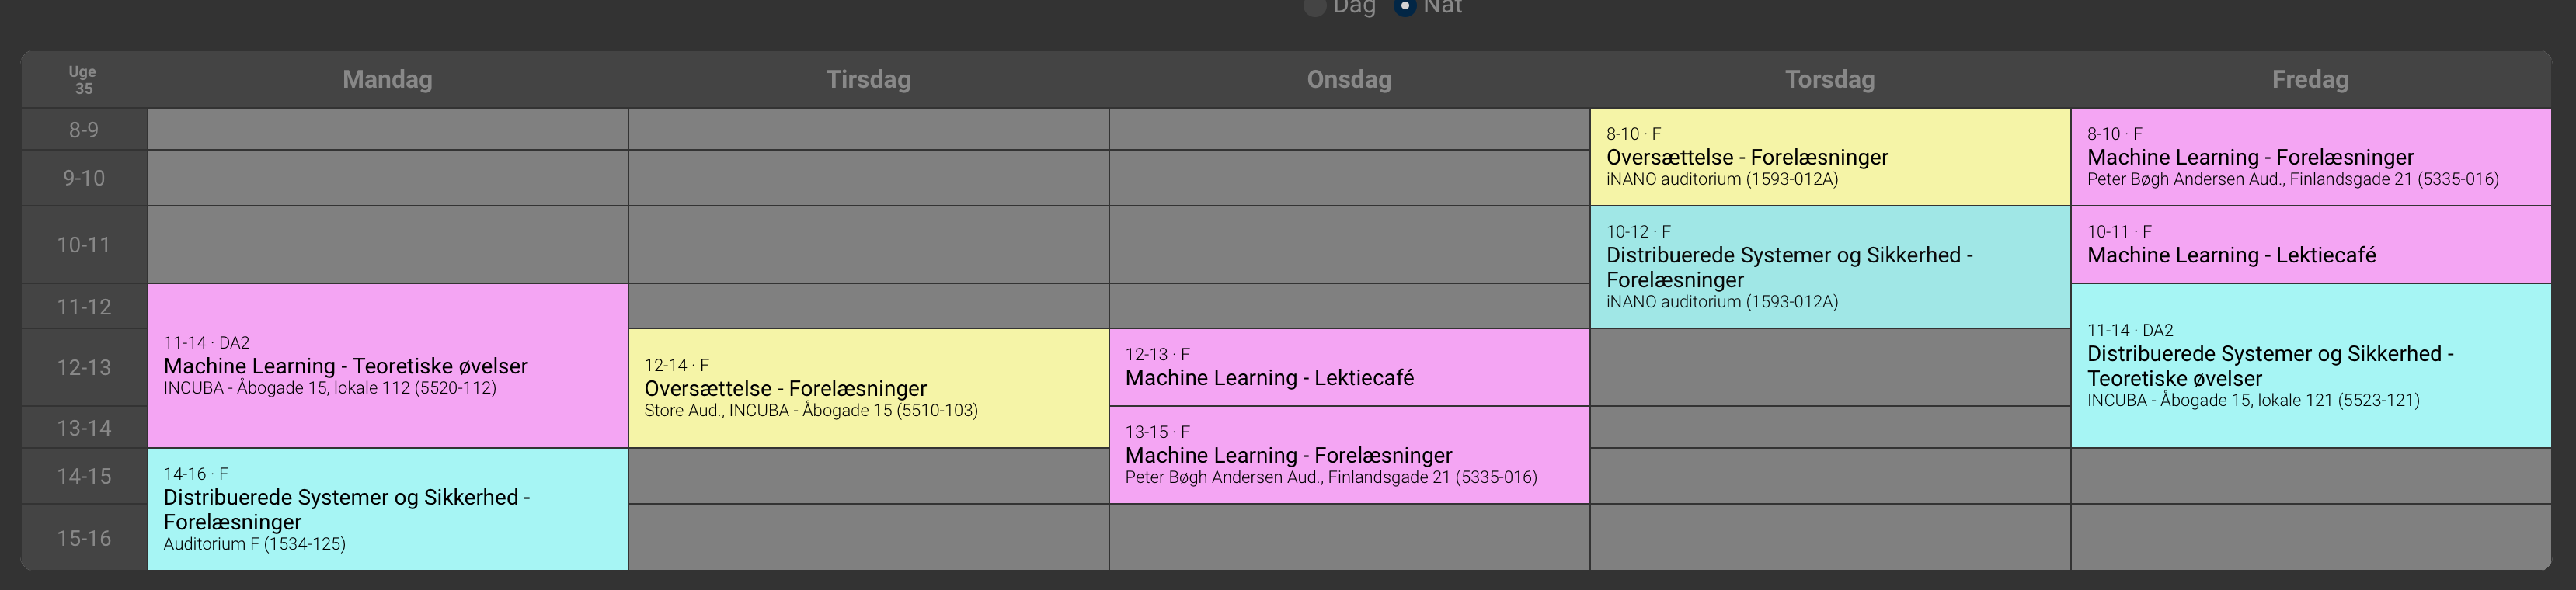Viewport: 2576px width, 590px height.
Task: Open Thursday Distribuerede Systemer Forelæsninger 10-12
Action: point(1830,267)
